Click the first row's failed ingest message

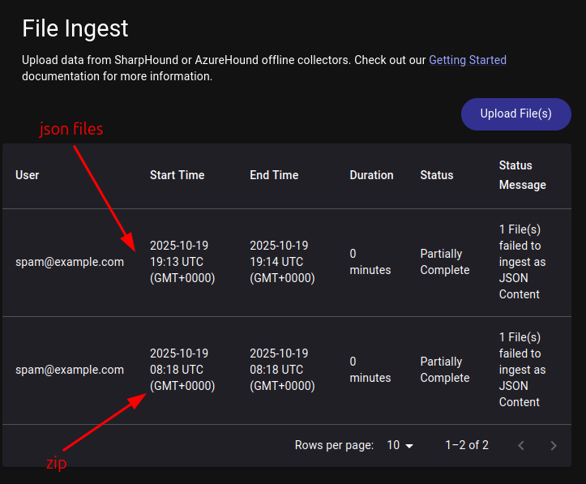point(521,262)
